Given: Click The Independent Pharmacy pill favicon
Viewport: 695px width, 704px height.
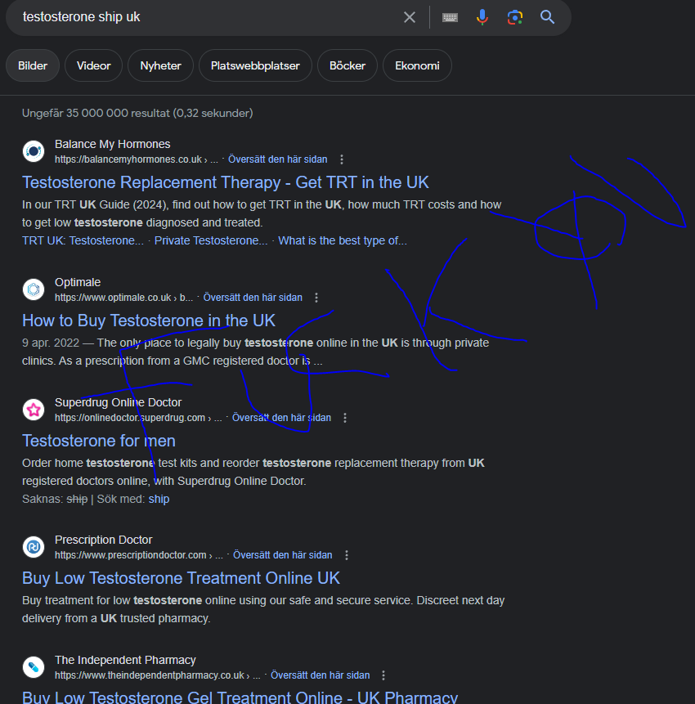Looking at the screenshot, I should pyautogui.click(x=34, y=668).
